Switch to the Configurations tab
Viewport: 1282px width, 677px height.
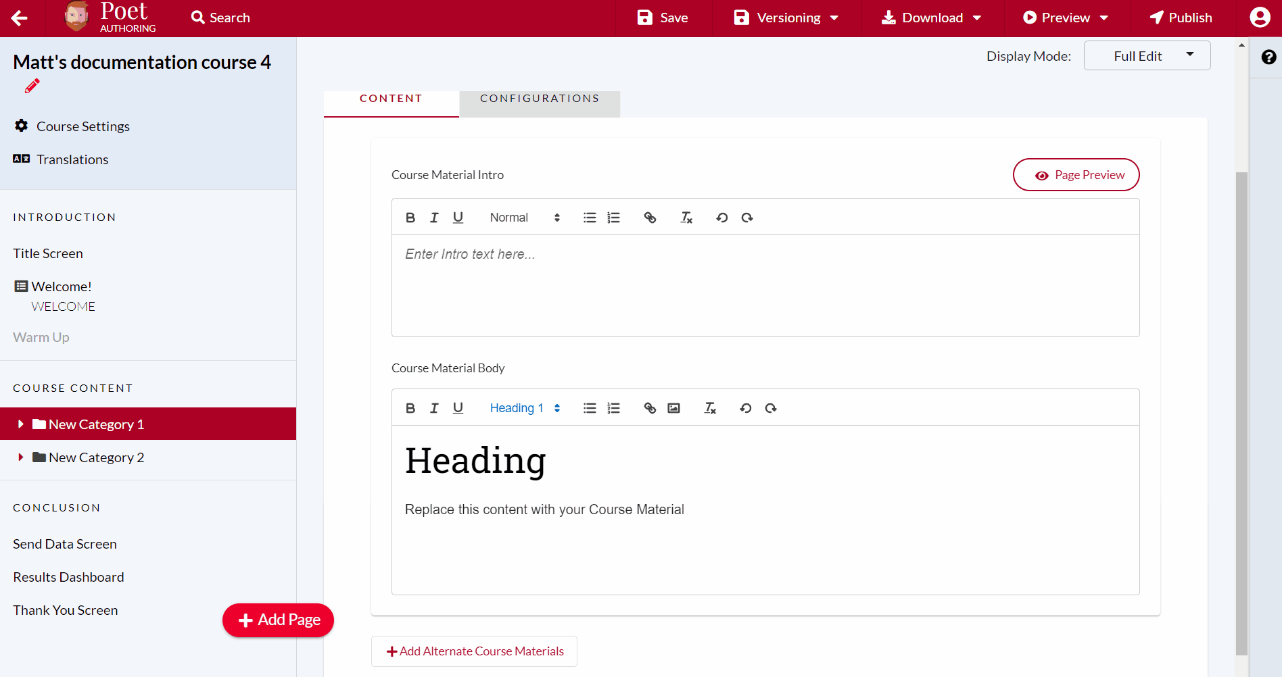(539, 98)
